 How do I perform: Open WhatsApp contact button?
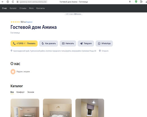104,44
